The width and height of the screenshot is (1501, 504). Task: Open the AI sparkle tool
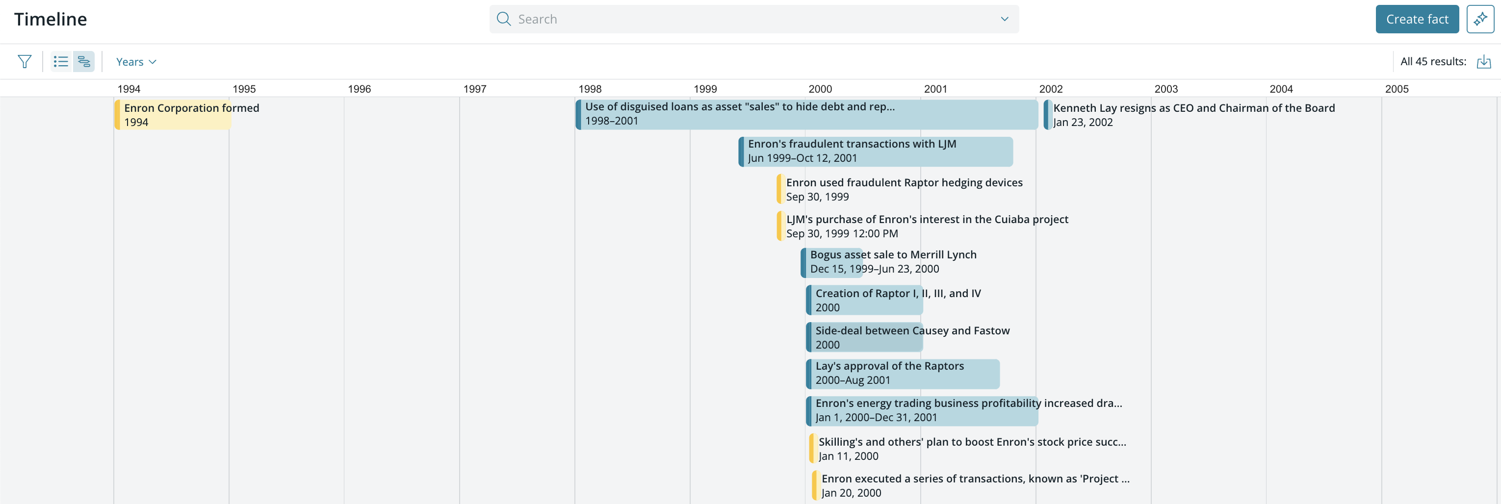point(1480,19)
